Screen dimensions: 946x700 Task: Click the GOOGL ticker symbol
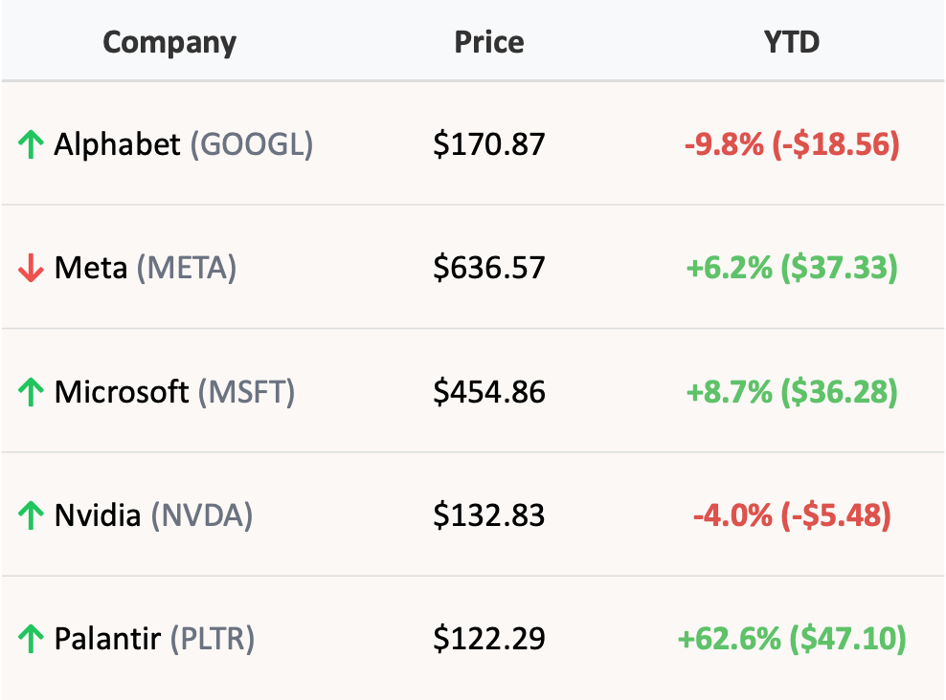coord(252,144)
